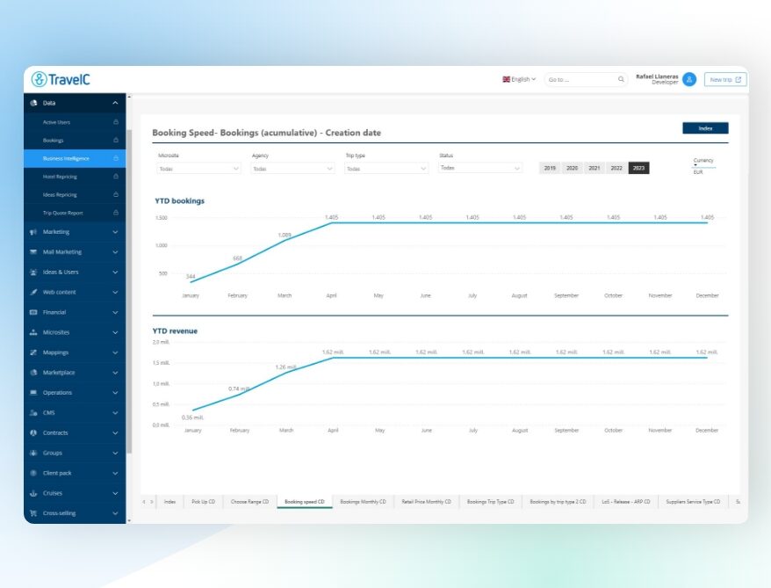Open the Trip type dropdown

(x=386, y=169)
